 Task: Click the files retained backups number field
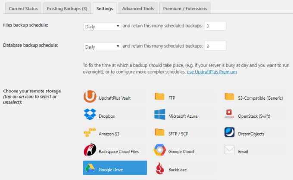(x=215, y=26)
